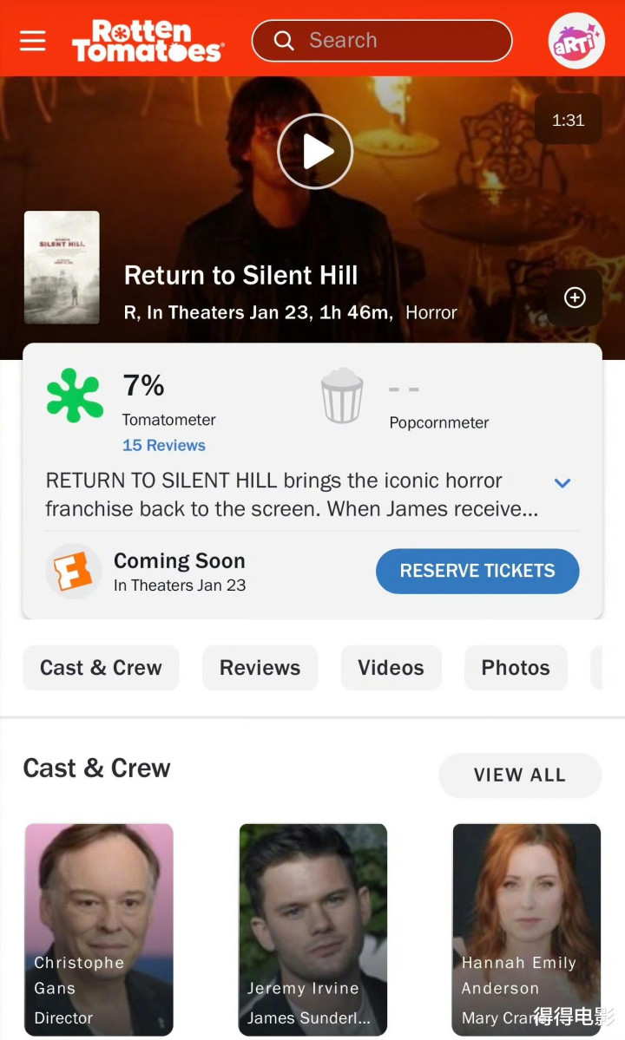Jump to the Videos tab
Image resolution: width=625 pixels, height=1040 pixels.
click(391, 668)
